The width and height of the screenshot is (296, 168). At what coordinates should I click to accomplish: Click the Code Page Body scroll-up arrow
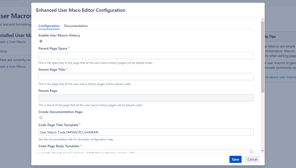[x=251, y=152]
